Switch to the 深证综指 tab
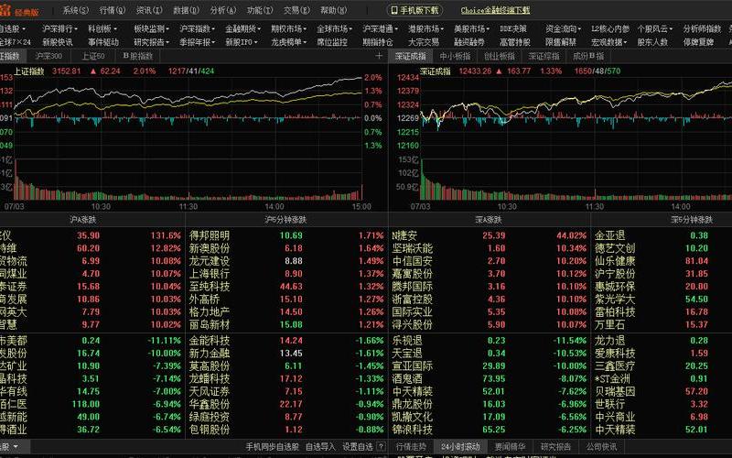The height and width of the screenshot is (458, 732). pos(544,57)
